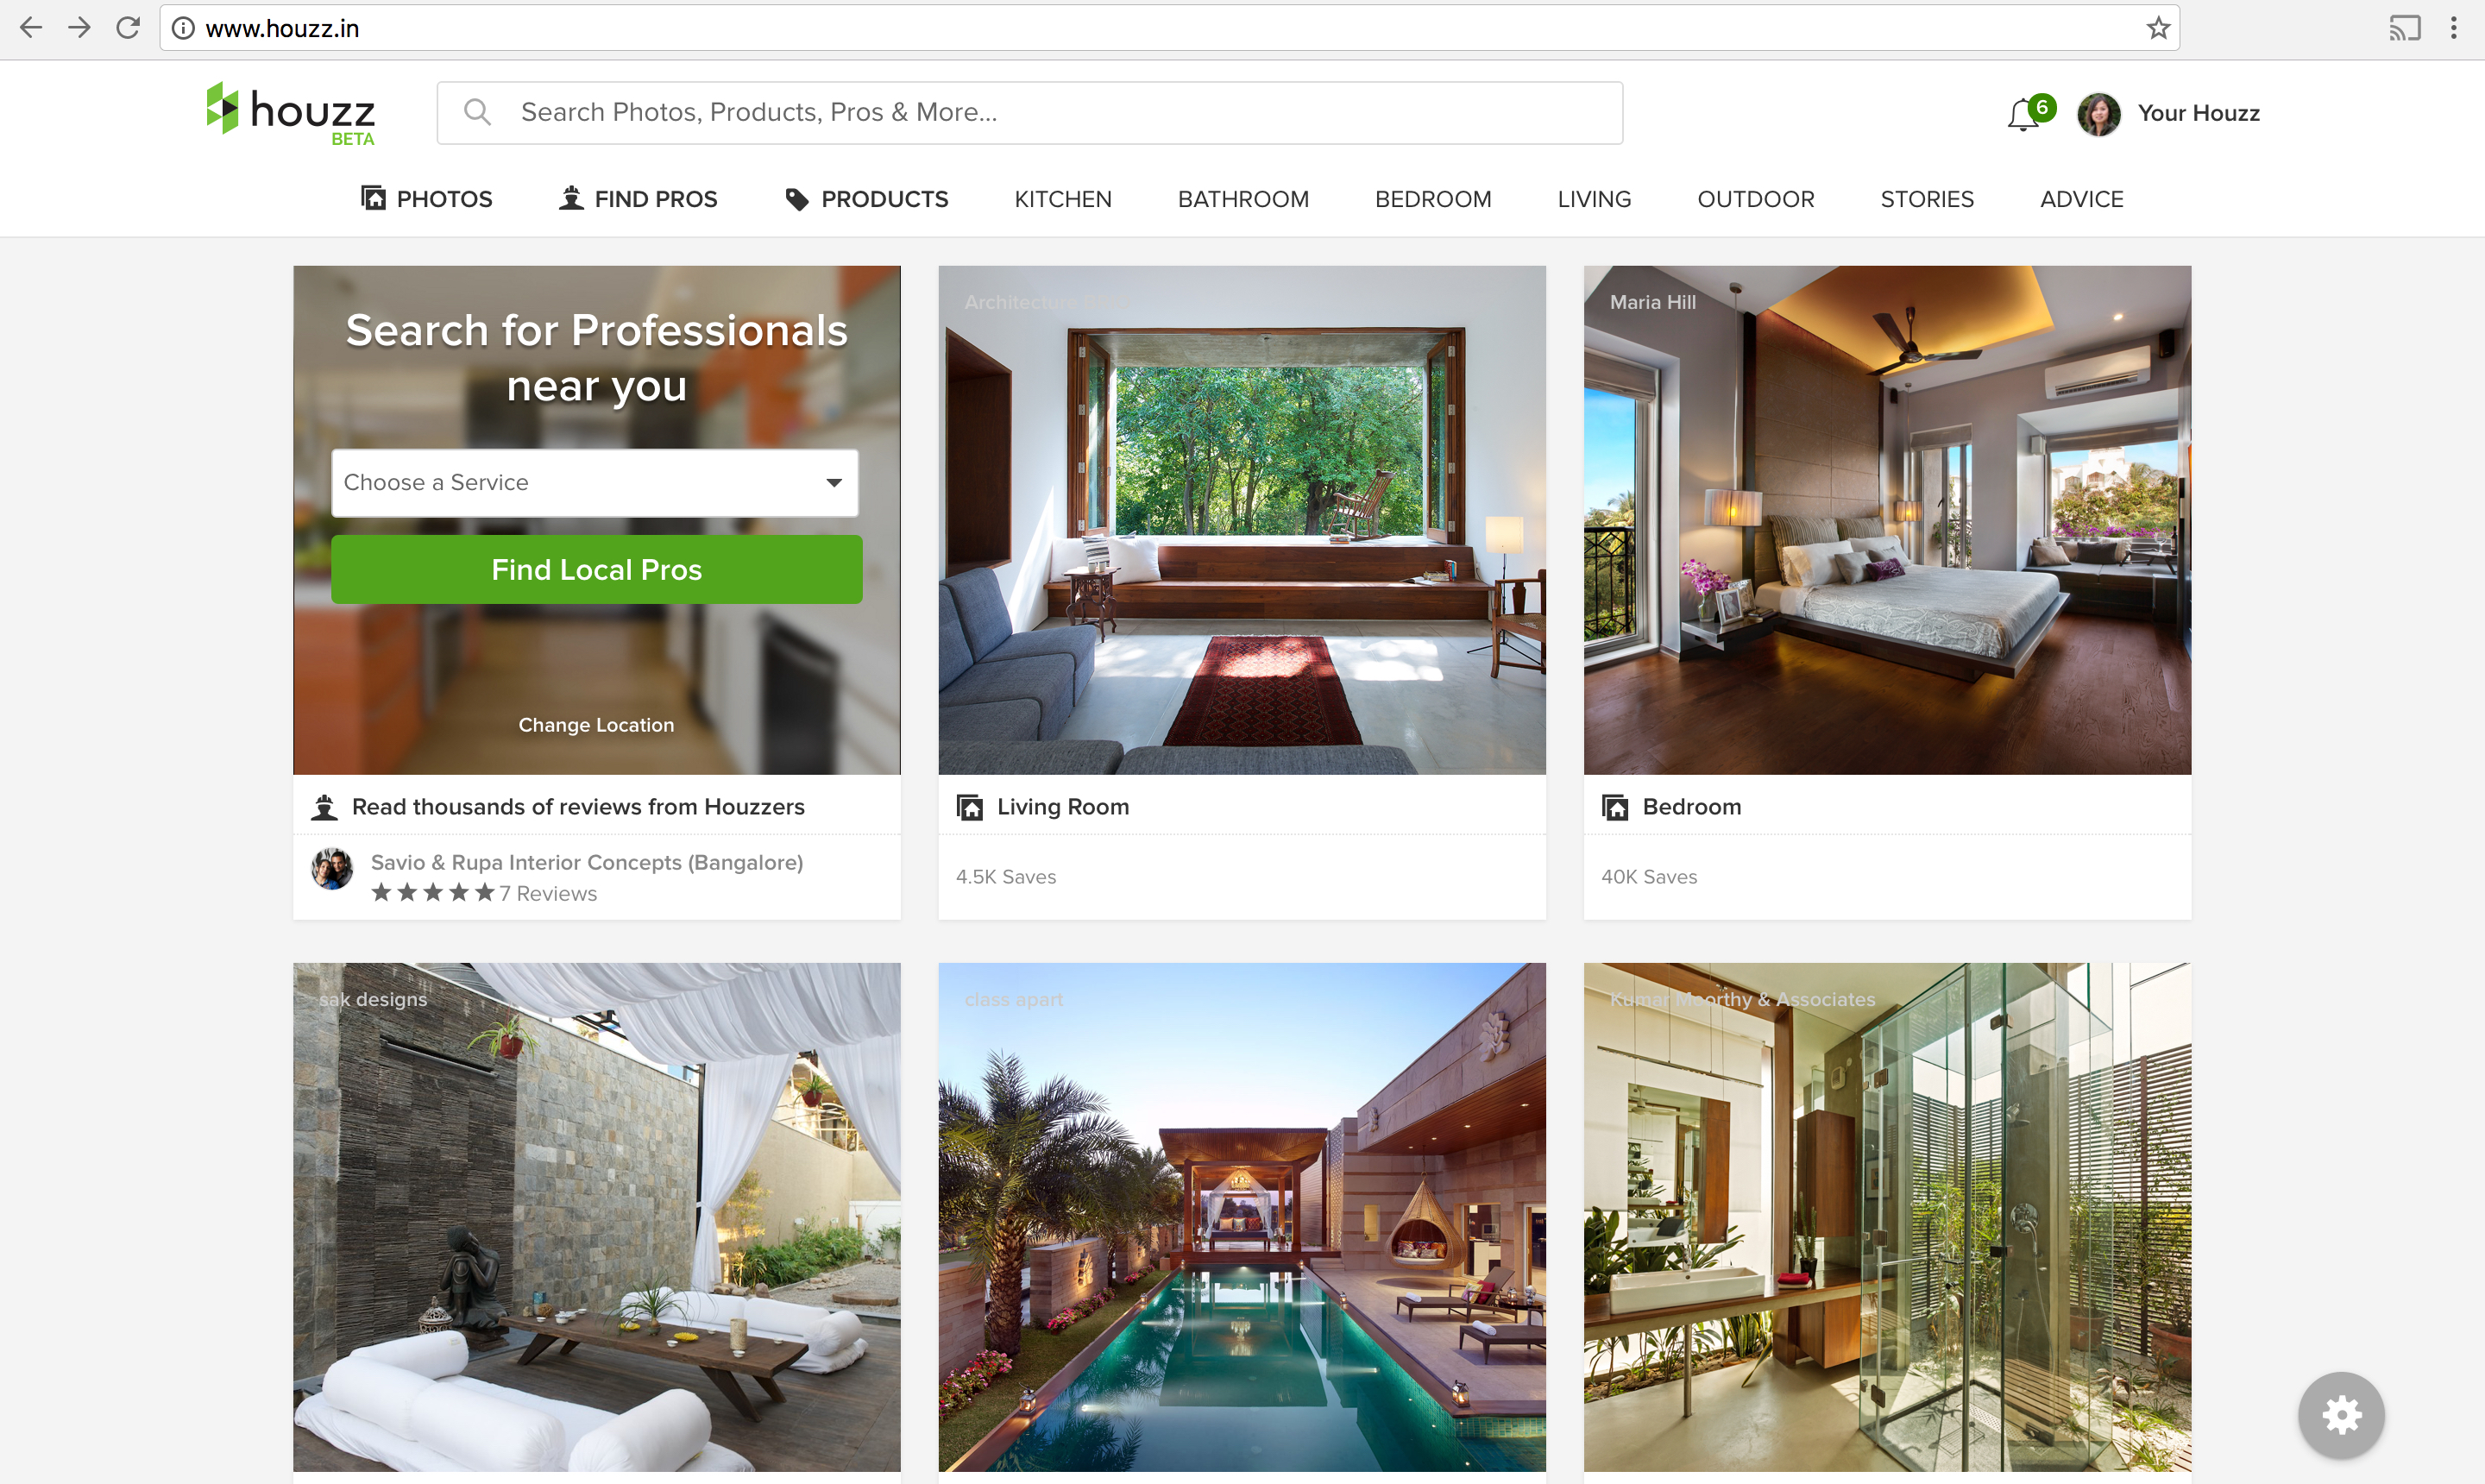Click the Houzz logo
The height and width of the screenshot is (1484, 2485).
point(290,113)
